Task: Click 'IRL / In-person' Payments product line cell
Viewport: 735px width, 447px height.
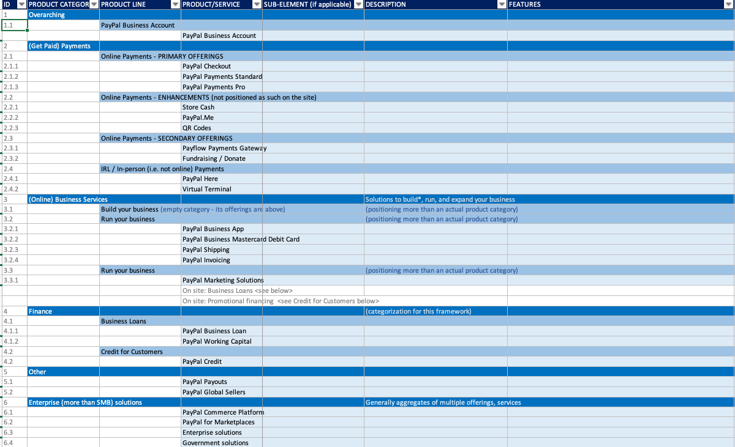Action: point(140,169)
